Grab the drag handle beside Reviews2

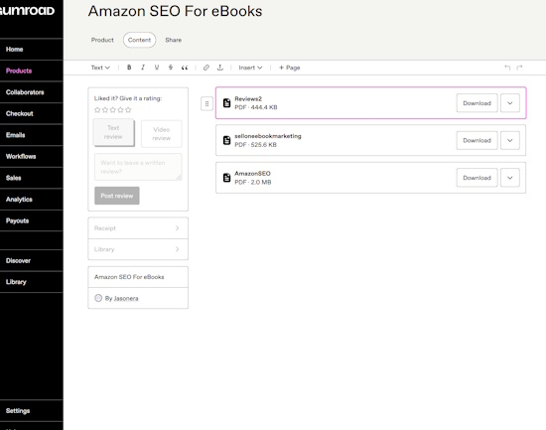coord(206,103)
